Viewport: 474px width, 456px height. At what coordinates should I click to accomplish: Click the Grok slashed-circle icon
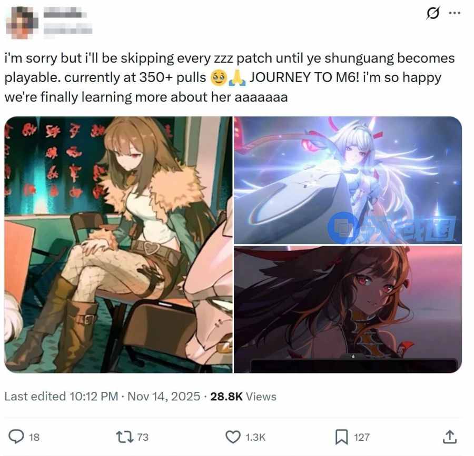432,13
